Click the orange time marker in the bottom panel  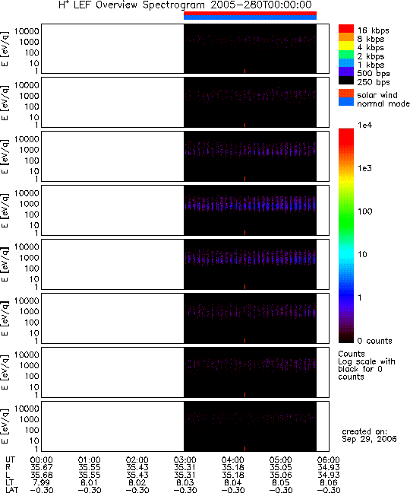(x=244, y=449)
